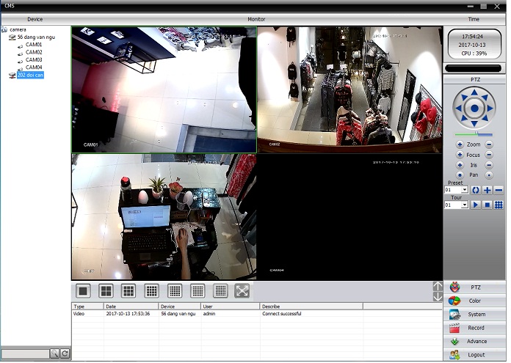Open the Tour number dropdown

[x=464, y=205]
